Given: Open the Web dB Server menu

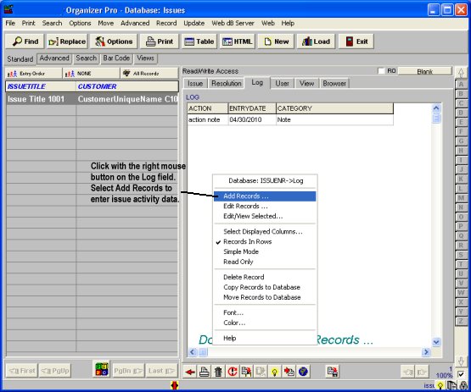Looking at the screenshot, I should point(233,23).
